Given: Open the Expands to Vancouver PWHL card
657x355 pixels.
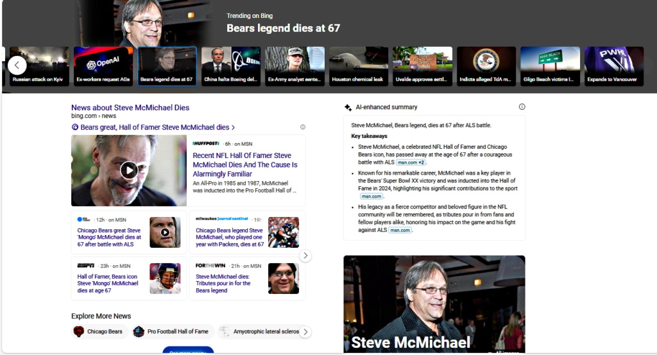Looking at the screenshot, I should 614,66.
